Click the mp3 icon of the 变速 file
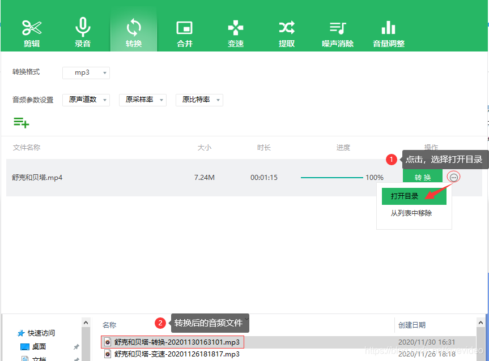 coord(108,354)
